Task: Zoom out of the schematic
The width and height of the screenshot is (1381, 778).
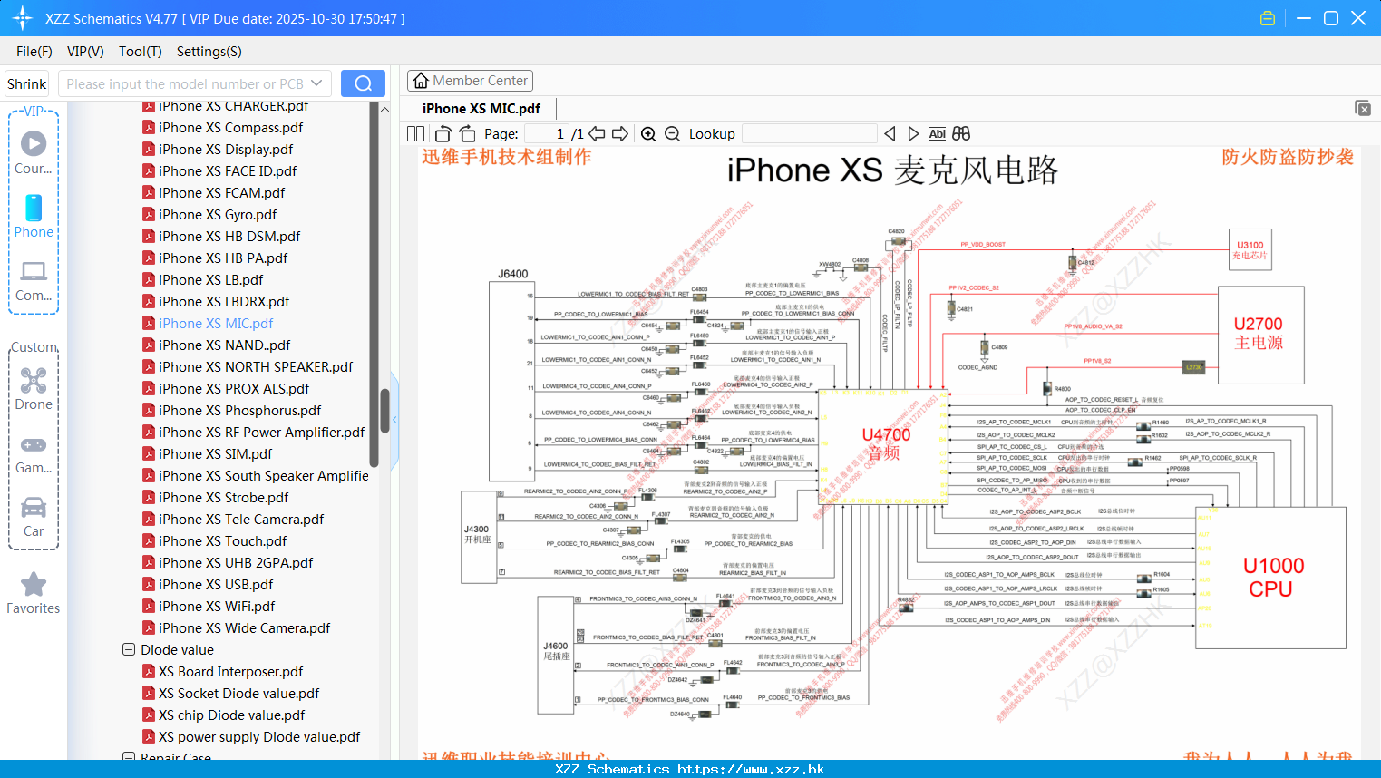Action: click(672, 133)
